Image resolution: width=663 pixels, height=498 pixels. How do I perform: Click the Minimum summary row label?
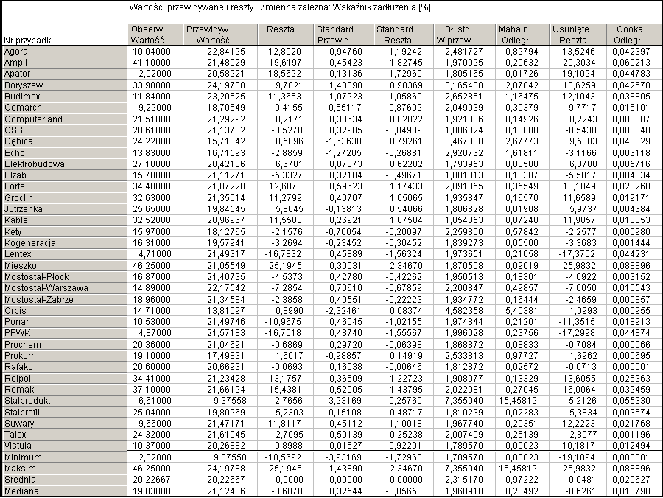click(x=64, y=457)
